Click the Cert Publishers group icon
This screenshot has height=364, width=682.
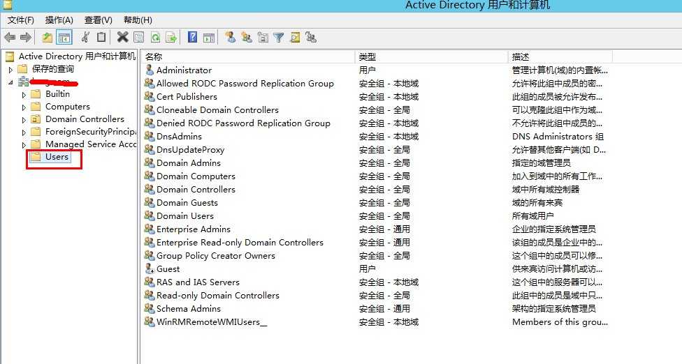(150, 96)
